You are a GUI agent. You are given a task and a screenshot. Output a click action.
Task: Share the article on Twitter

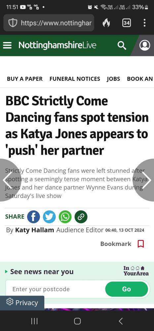(x=49, y=217)
